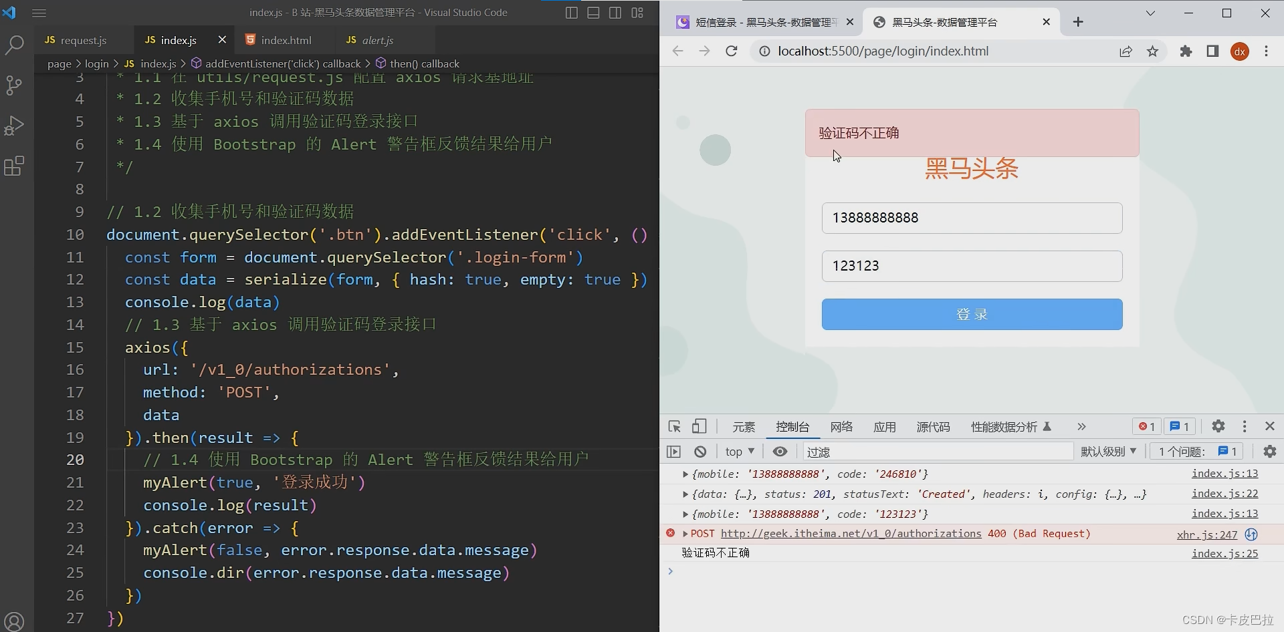1284x632 pixels.
Task: Open the 网络 DevTools tab
Action: (841, 427)
